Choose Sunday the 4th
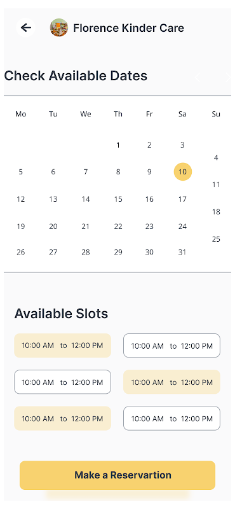 point(216,158)
